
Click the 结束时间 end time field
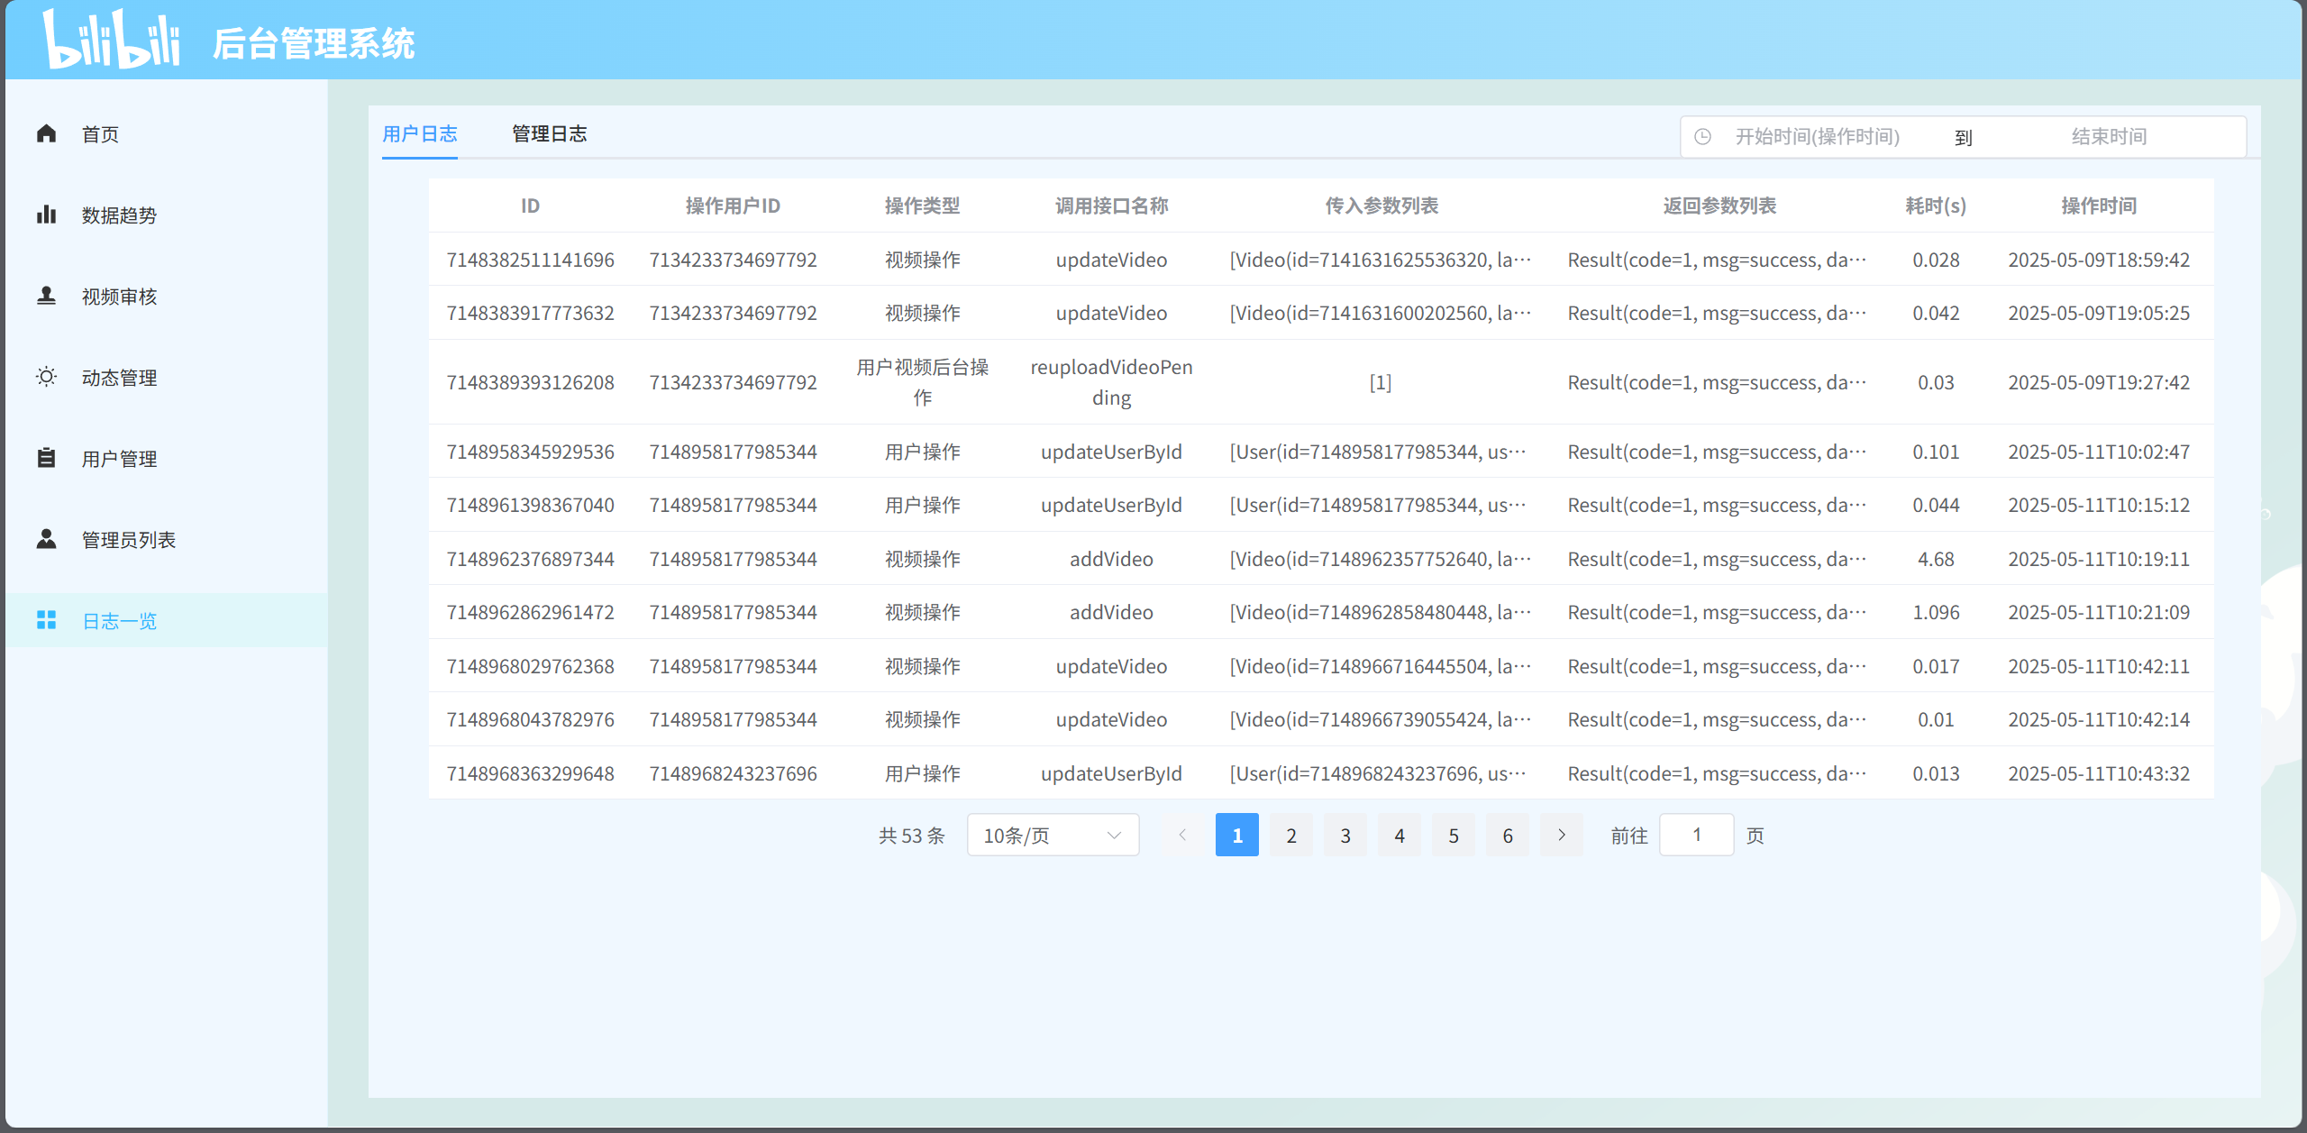(x=2108, y=137)
